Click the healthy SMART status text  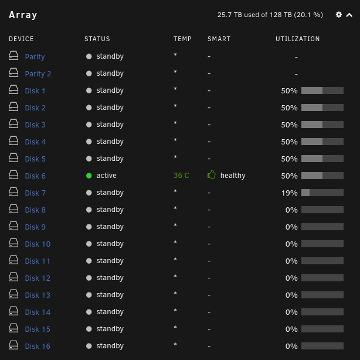[233, 176]
